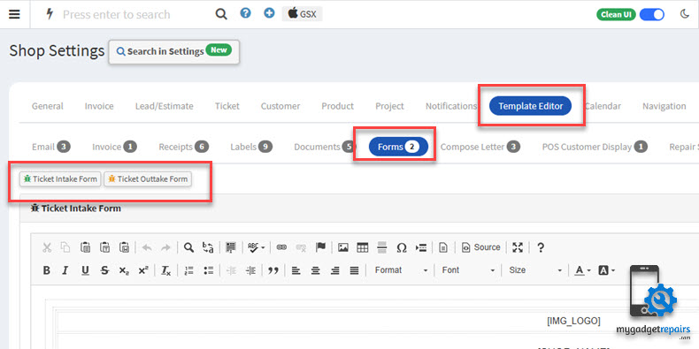Toggle Strikethrough formatting
Image resolution: width=699 pixels, height=349 pixels.
(x=104, y=270)
